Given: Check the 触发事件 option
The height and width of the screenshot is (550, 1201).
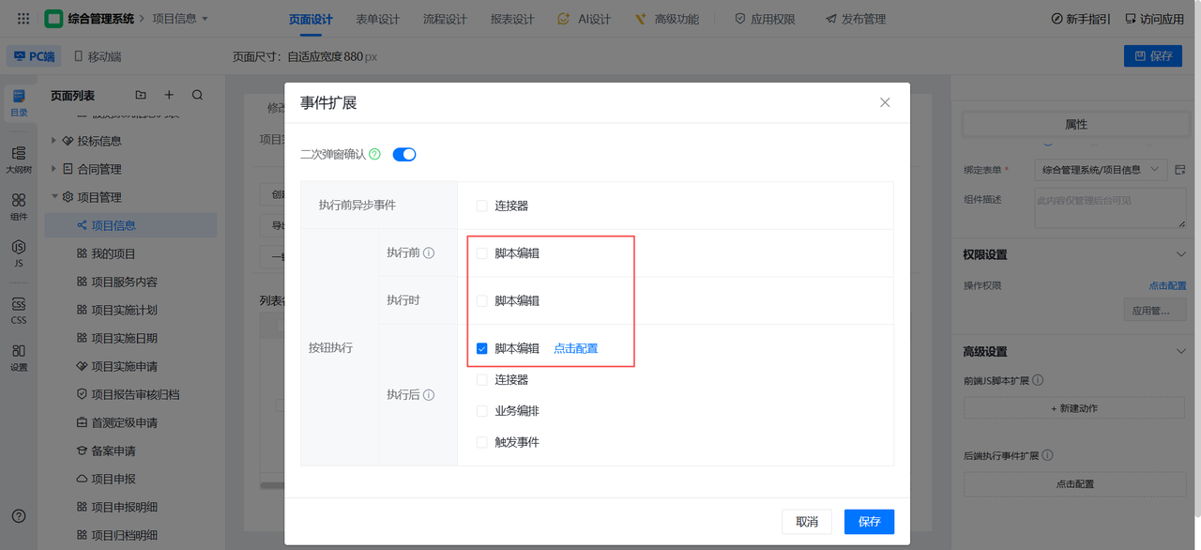Looking at the screenshot, I should coord(482,442).
